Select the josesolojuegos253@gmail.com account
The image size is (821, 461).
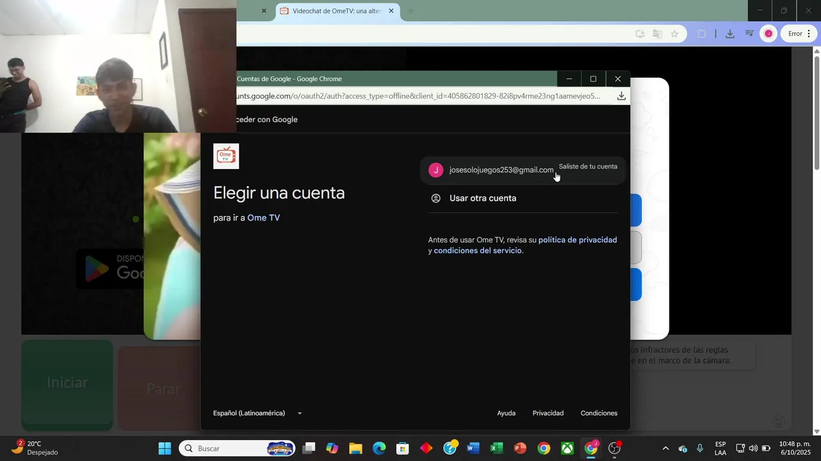[x=523, y=170]
